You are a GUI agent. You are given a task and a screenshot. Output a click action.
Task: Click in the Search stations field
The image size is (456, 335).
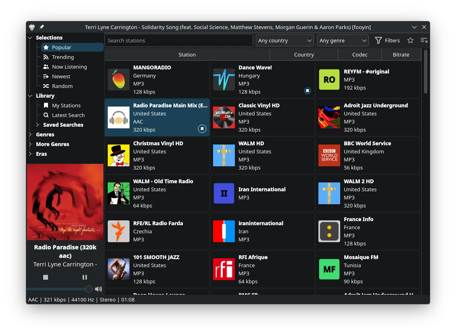tap(178, 40)
